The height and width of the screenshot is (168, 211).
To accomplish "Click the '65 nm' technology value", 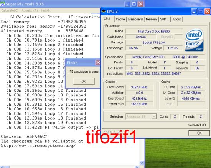I will coord(134,48).
